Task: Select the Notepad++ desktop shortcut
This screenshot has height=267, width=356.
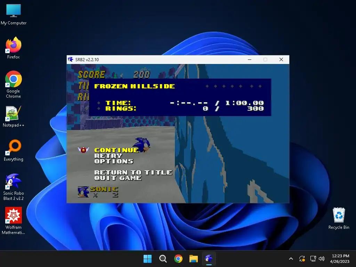Action: point(14,116)
